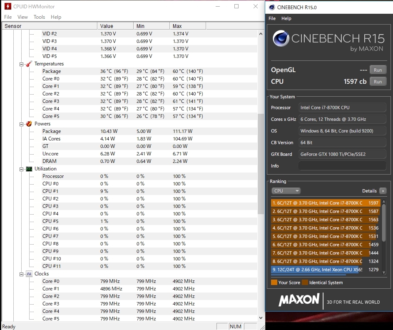Click HWMonitor scrollbar down arrow
The image size is (393, 330).
coord(261,318)
